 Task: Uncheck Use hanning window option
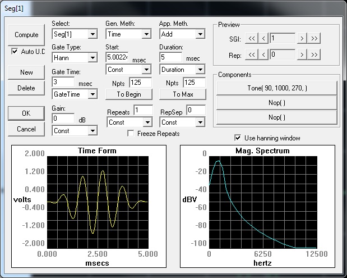click(x=238, y=138)
